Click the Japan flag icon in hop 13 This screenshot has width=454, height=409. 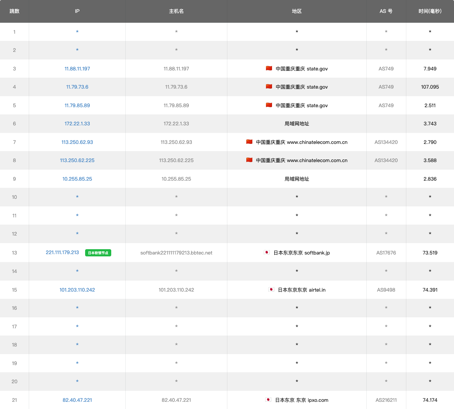[267, 253]
